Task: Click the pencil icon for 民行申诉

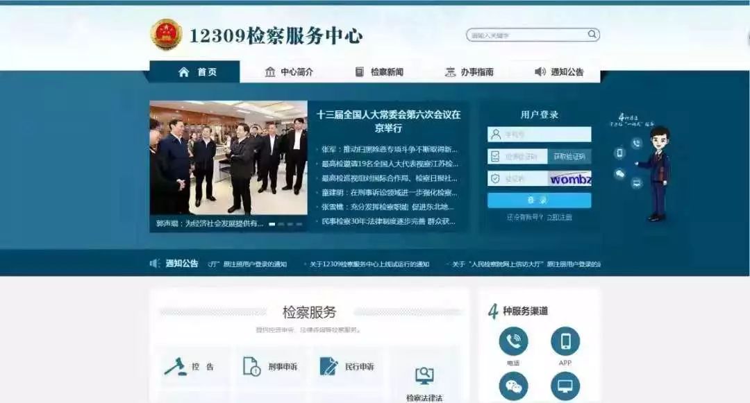Action: coord(328,366)
